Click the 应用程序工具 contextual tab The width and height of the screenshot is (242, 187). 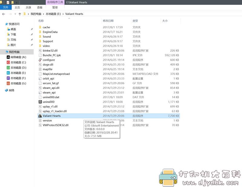[55, 2]
